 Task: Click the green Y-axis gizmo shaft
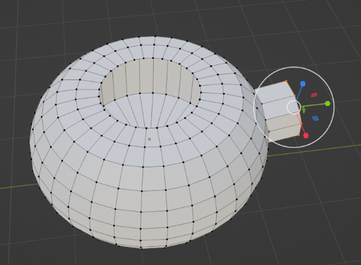pyautogui.click(x=314, y=105)
